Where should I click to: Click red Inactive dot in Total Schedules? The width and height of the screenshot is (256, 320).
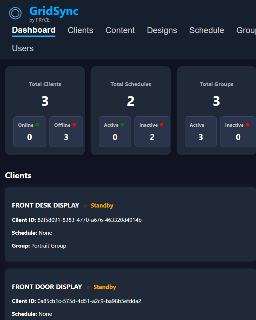(x=162, y=125)
